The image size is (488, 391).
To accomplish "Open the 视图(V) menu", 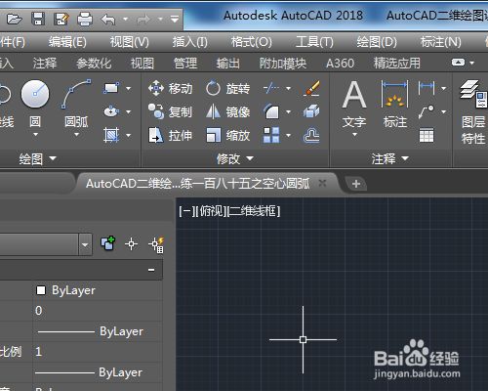I will pyautogui.click(x=129, y=42).
